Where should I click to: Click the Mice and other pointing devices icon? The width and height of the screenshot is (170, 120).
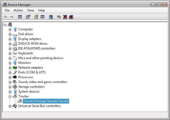[x=15, y=58]
